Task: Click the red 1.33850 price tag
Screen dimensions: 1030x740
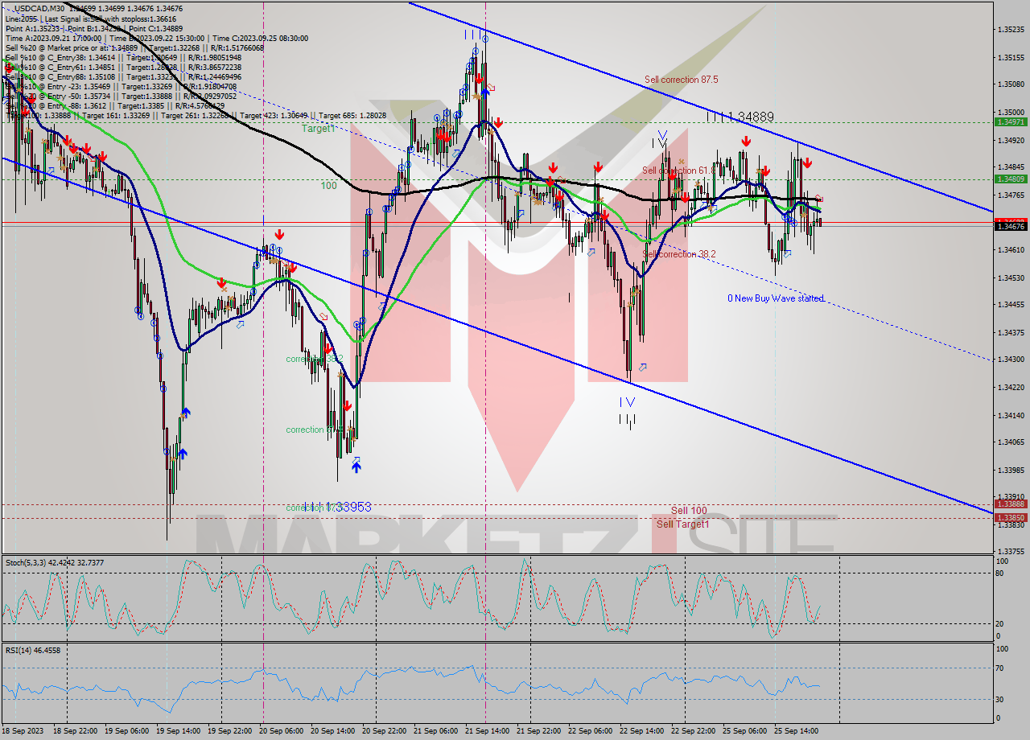Action: pyautogui.click(x=1010, y=518)
